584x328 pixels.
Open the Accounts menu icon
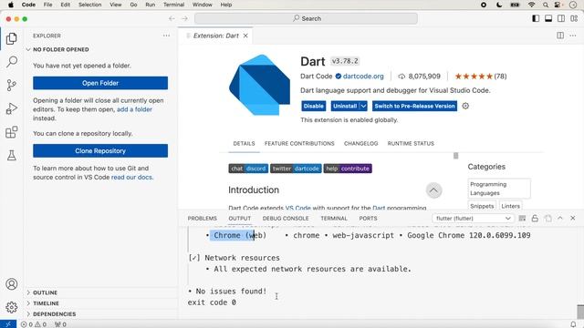(x=12, y=284)
